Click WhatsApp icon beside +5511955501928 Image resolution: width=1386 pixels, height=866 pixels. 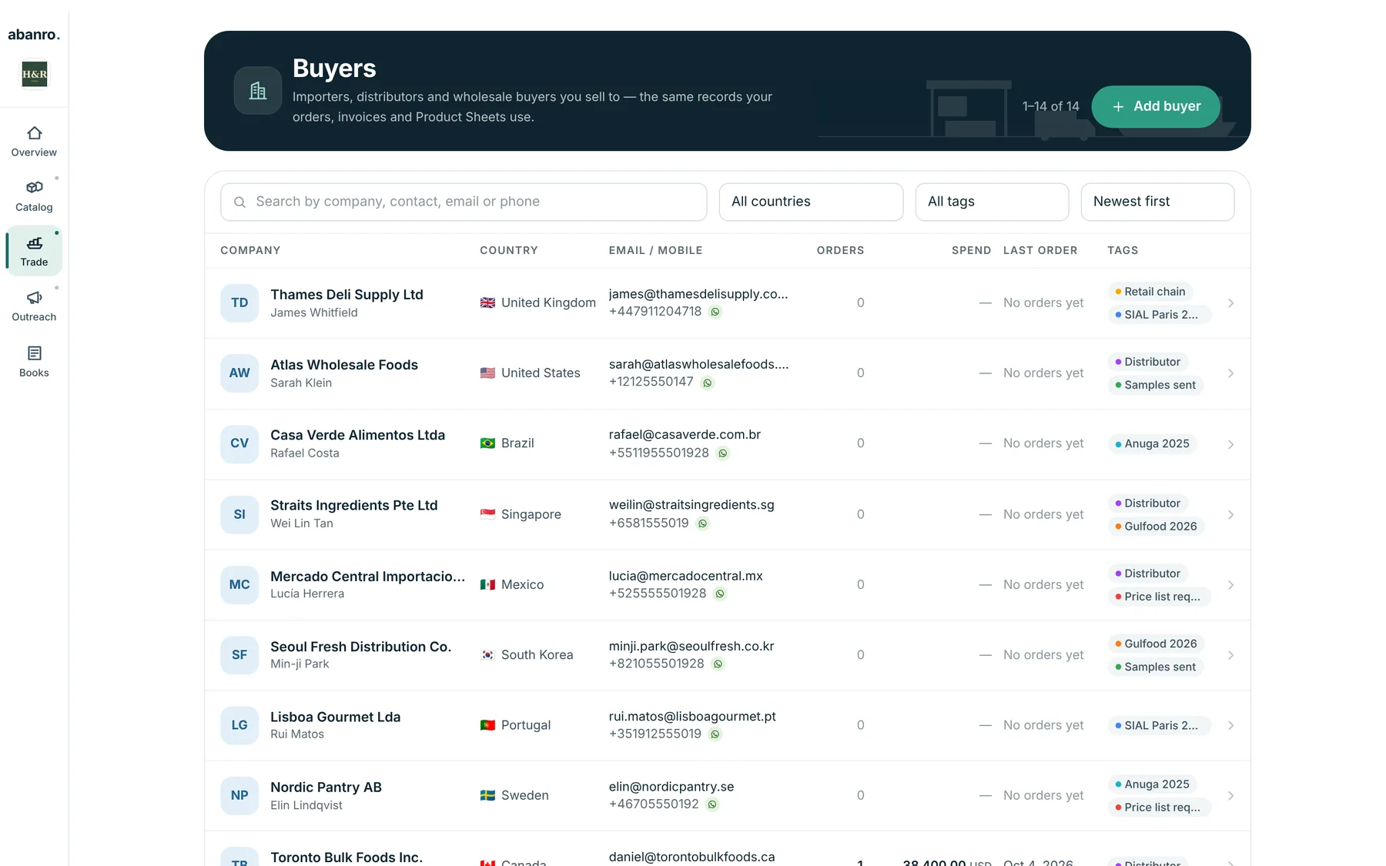tap(723, 453)
